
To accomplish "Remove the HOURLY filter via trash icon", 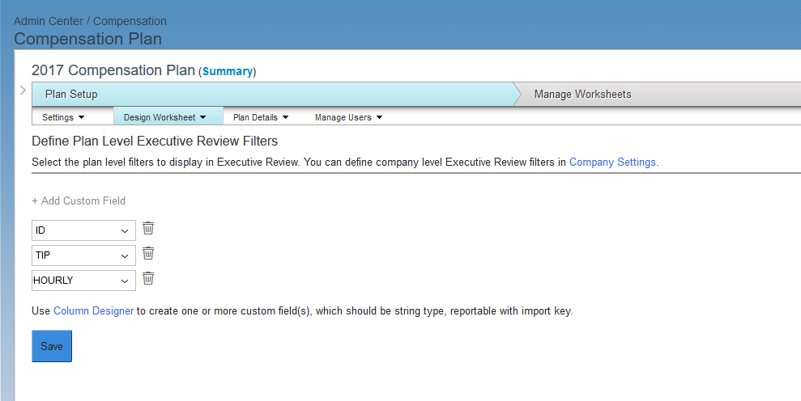I will pos(148,278).
